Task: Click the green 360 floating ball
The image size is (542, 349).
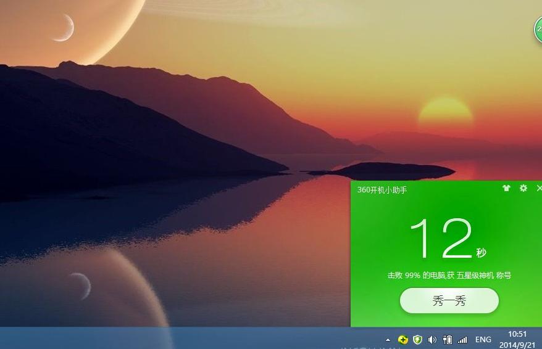Action: 538,30
